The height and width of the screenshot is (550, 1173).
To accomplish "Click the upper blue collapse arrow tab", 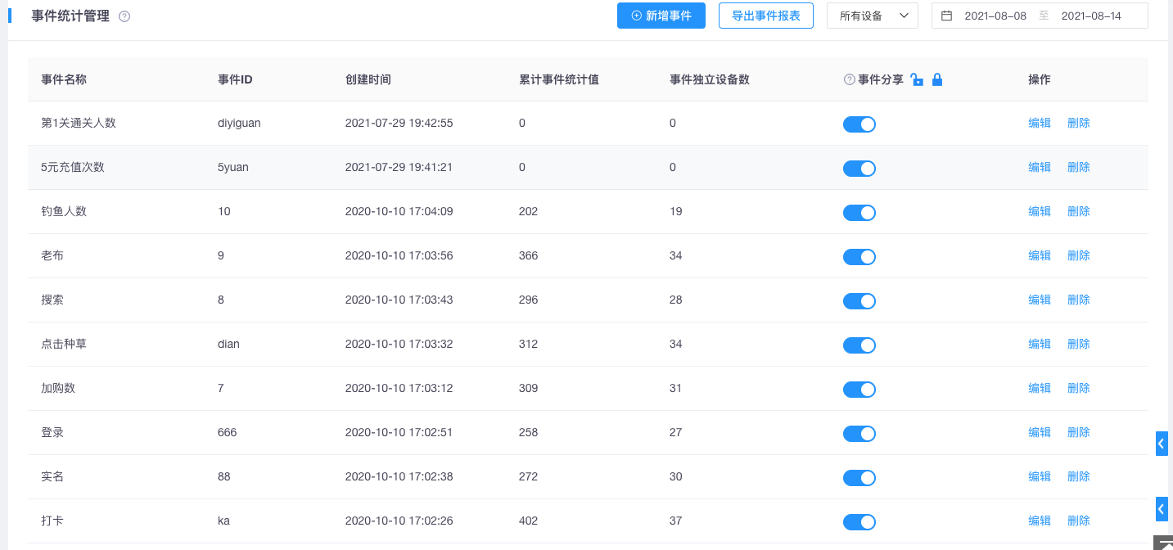I will tap(1162, 443).
